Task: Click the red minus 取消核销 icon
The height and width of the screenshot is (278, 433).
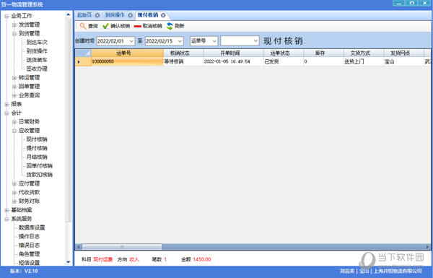Action: (138, 26)
